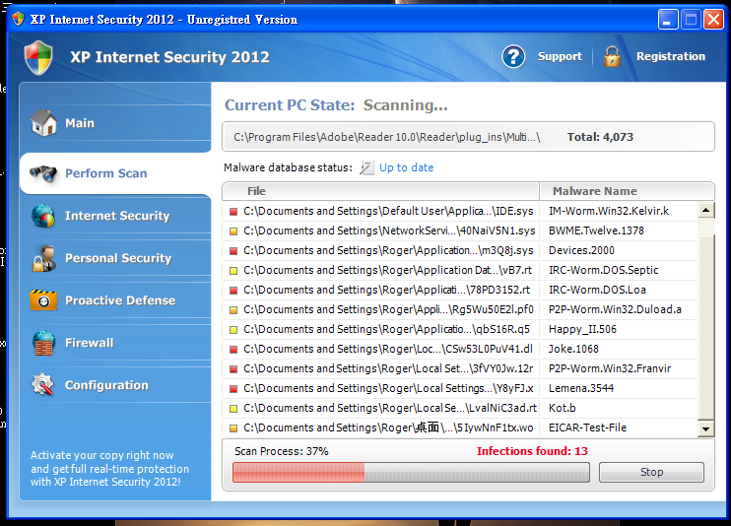Click the header shield logo
Image resolution: width=731 pixels, height=526 pixels.
point(38,57)
